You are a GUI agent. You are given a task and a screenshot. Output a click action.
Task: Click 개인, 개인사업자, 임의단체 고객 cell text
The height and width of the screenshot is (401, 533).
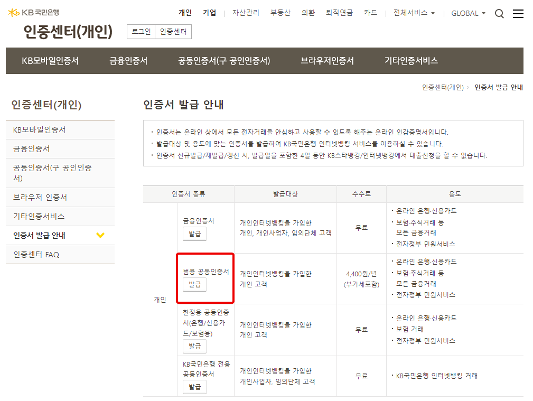(x=286, y=234)
